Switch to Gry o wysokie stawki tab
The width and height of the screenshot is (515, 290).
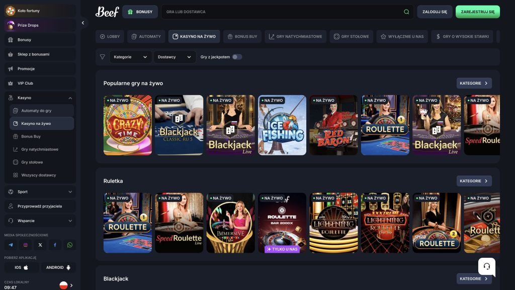(x=462, y=36)
